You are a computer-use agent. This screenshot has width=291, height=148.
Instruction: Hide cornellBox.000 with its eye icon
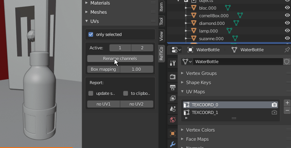pos(287,15)
